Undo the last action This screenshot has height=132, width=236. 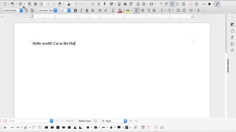point(76,4)
